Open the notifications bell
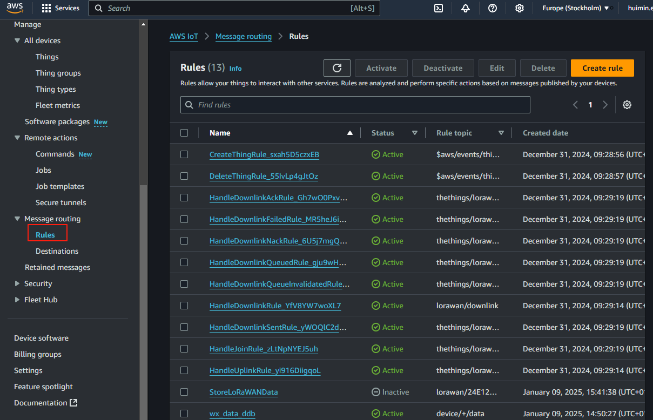 point(466,8)
